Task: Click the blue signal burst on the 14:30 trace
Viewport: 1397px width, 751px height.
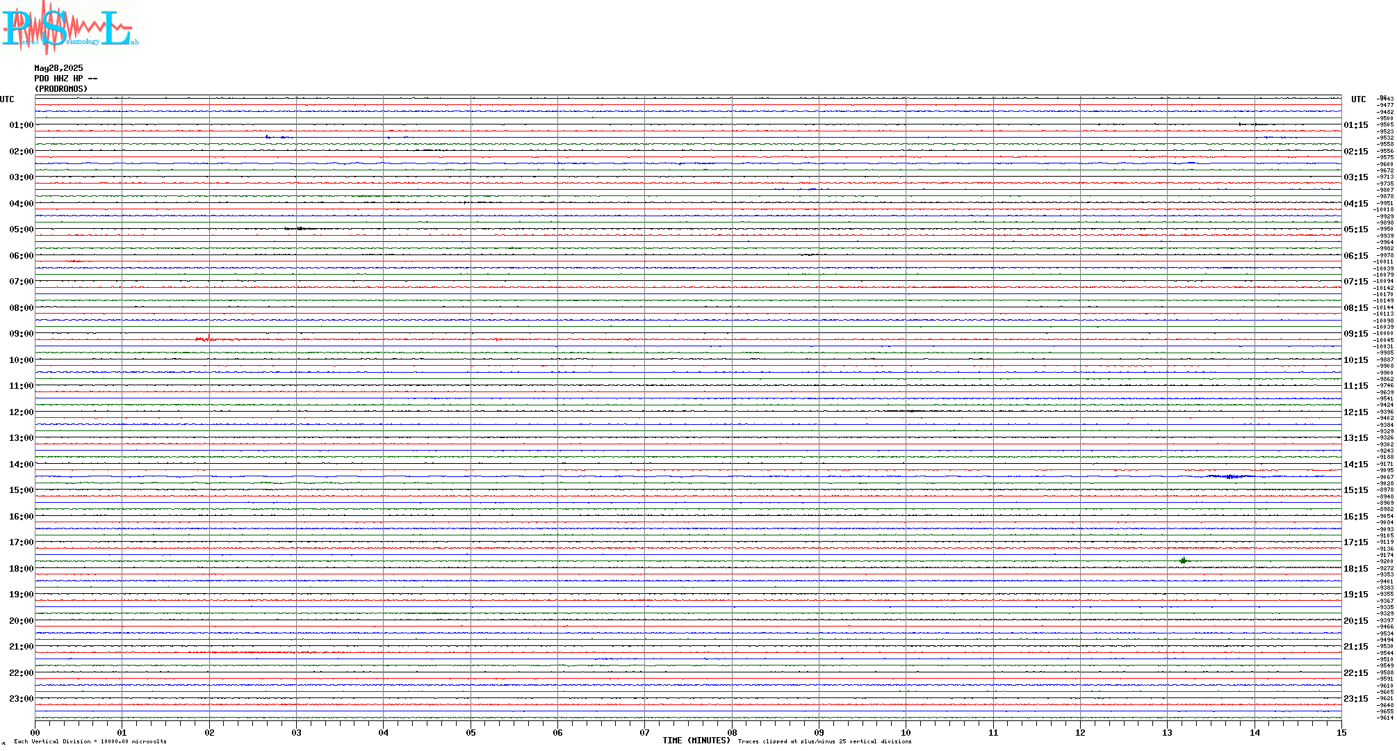Action: pos(1230,476)
